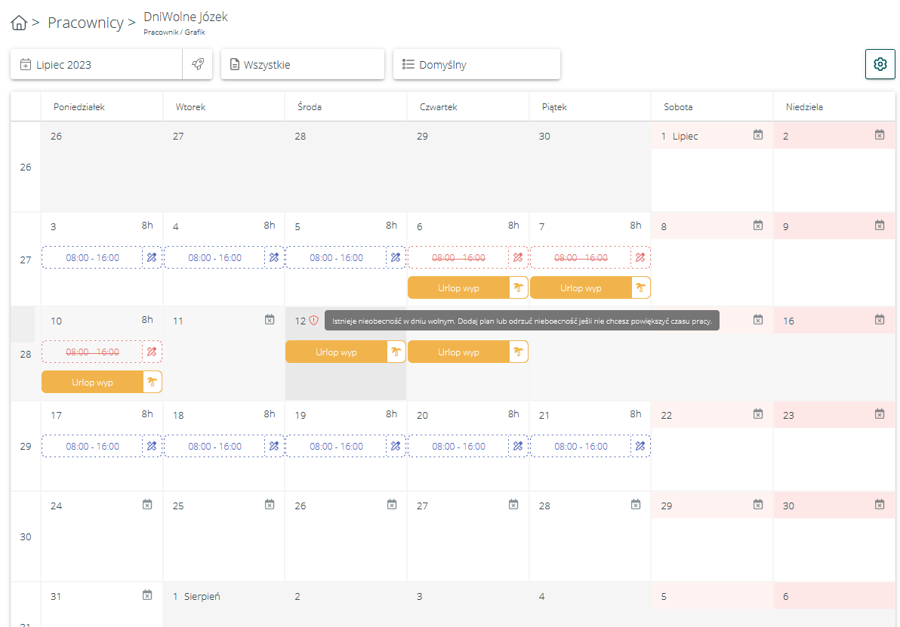Click the rocket icon beside Lipiec 2023

[x=198, y=64]
